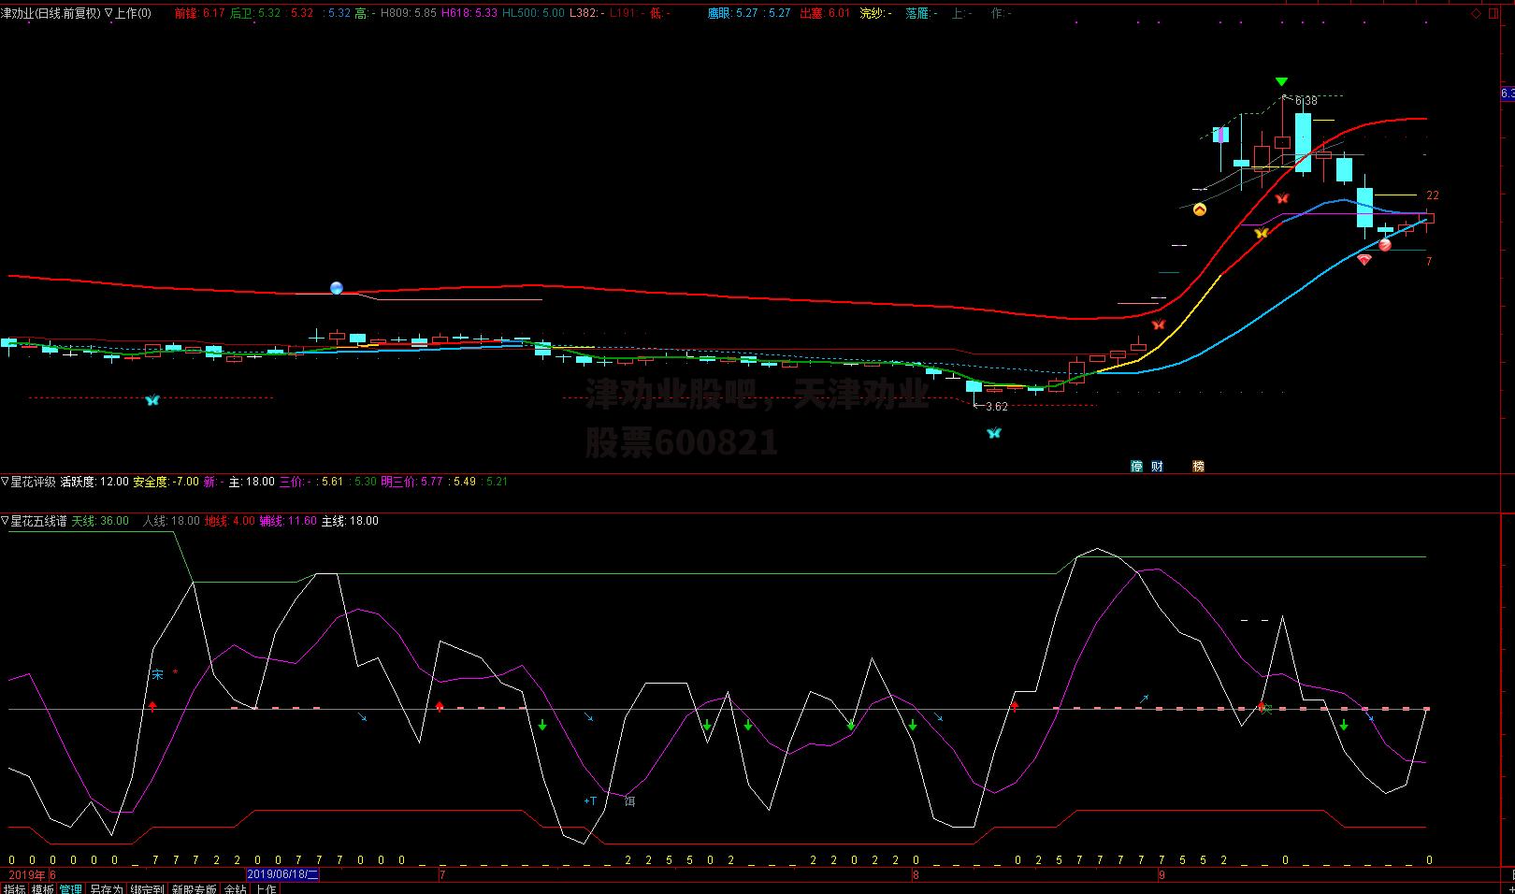Click the 安全度: -7.00 value
This screenshot has width=1515, height=894.
coord(166,482)
